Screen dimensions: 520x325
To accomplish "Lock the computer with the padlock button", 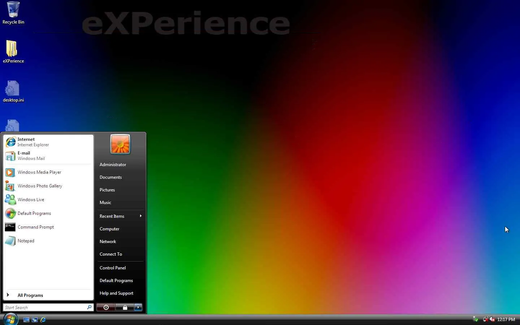I will point(125,307).
